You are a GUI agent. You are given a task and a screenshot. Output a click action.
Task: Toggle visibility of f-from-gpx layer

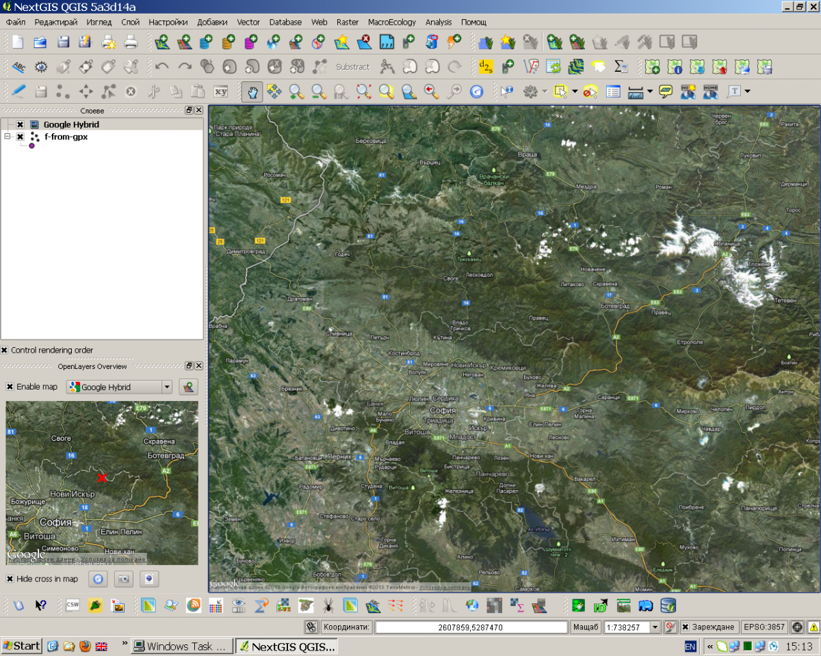[x=20, y=137]
